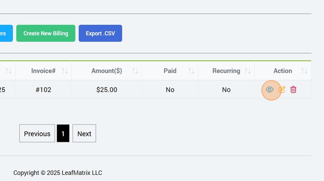Go to the Previous page
Screen dimensions: 324x181
pos(37,133)
